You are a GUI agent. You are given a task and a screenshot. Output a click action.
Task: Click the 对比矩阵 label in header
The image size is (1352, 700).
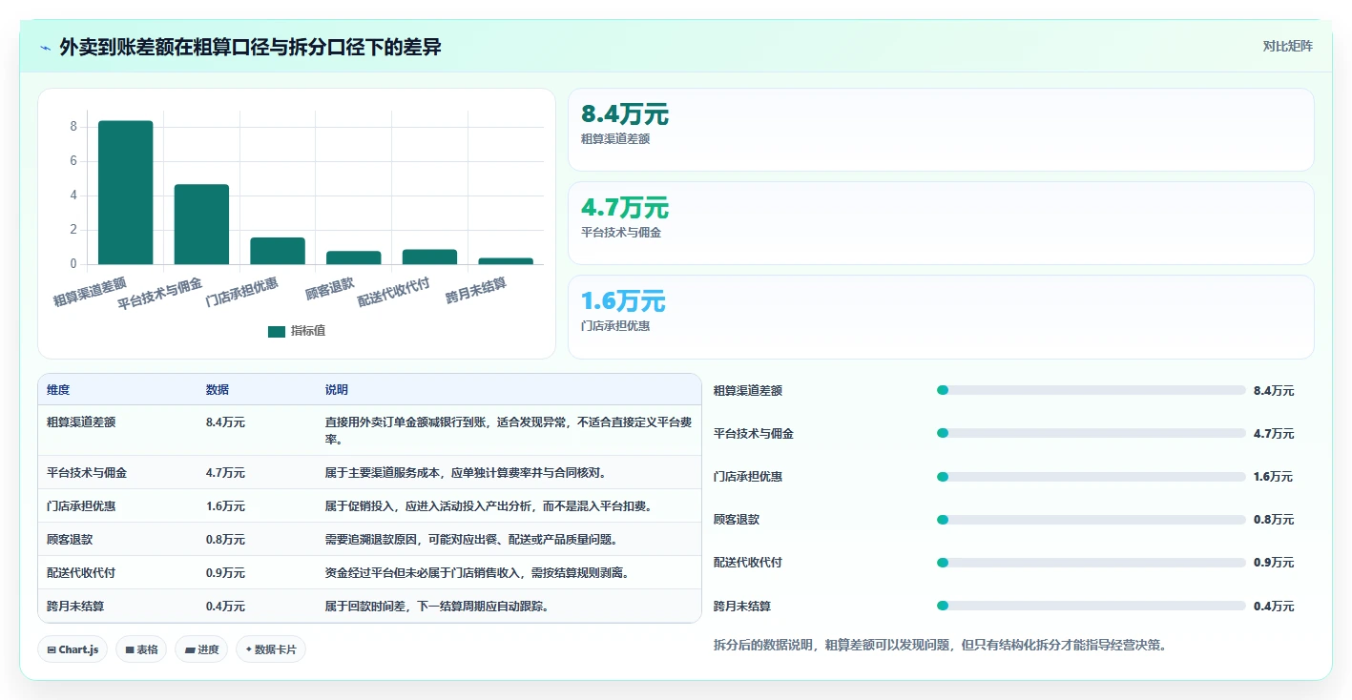click(1287, 46)
